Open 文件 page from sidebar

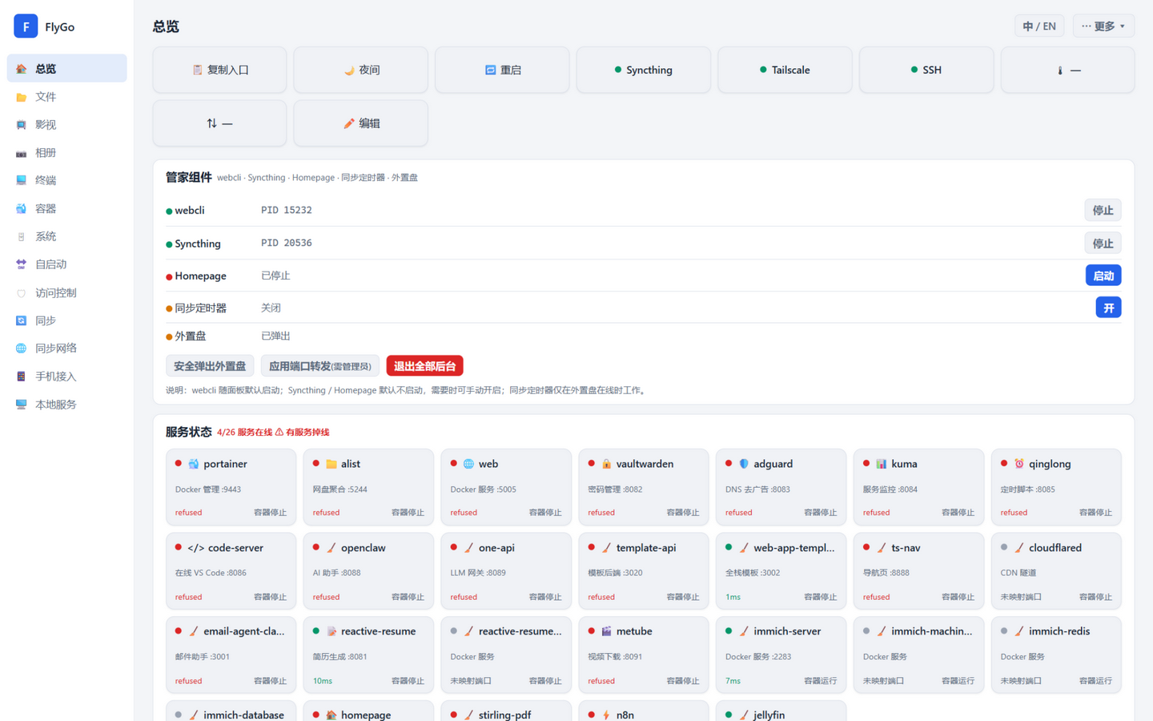[x=67, y=97]
